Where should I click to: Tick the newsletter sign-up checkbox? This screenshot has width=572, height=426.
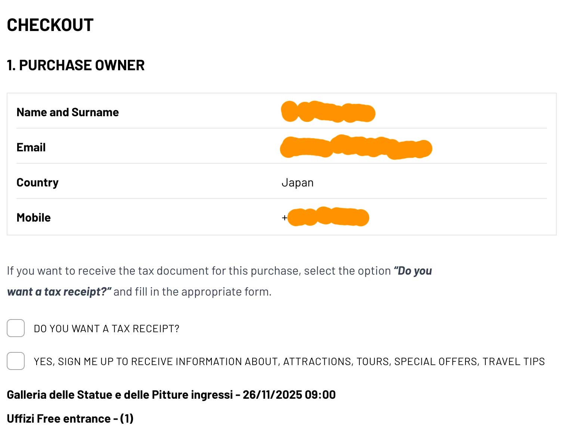point(16,361)
